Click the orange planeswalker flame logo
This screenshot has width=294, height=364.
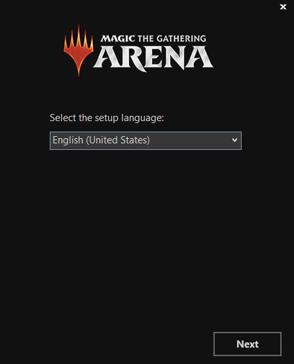(79, 50)
